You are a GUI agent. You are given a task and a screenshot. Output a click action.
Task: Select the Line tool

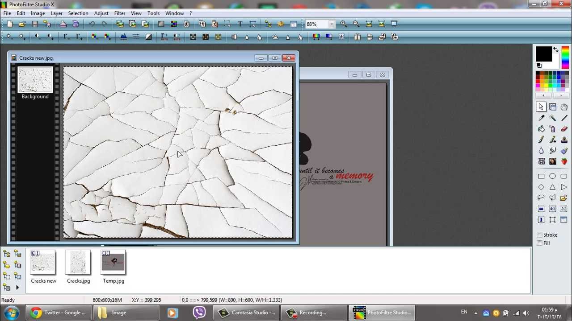[x=564, y=118]
